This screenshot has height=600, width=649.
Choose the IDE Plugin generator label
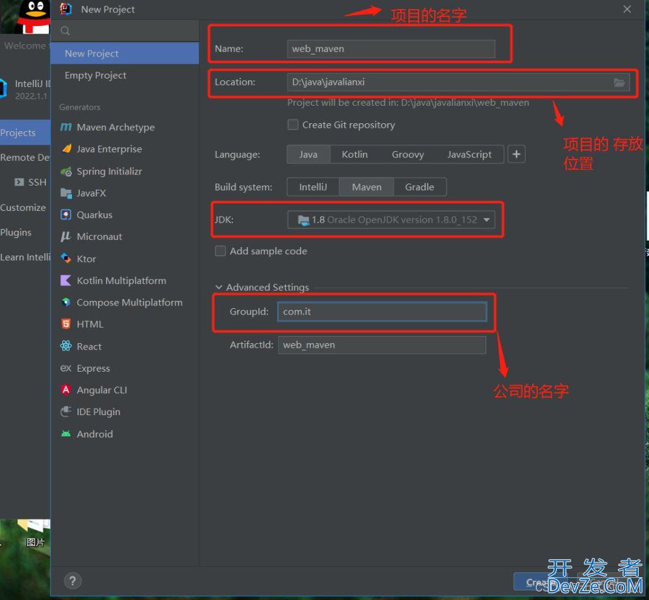99,412
